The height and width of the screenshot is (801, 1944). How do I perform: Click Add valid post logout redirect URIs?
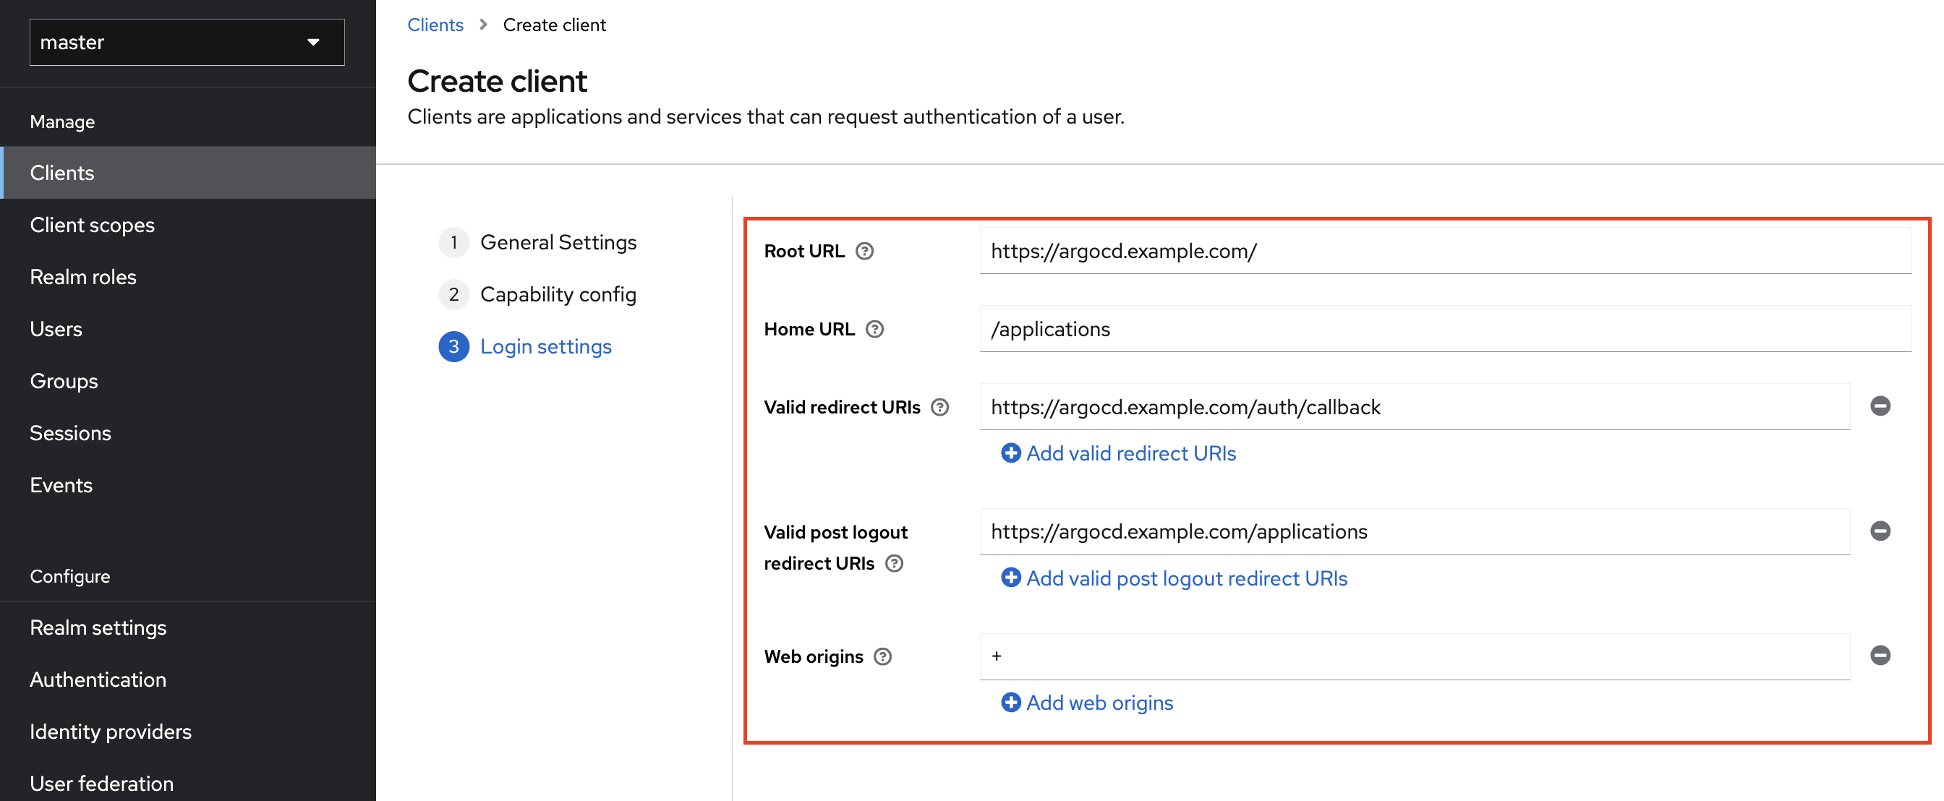pyautogui.click(x=1174, y=578)
